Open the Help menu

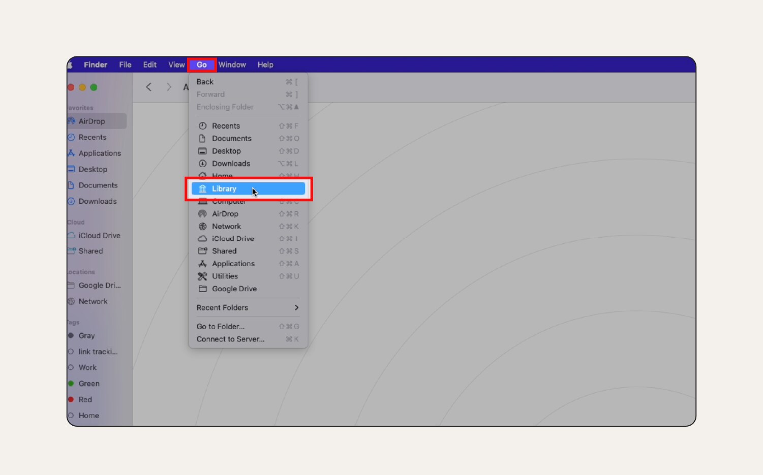click(x=265, y=65)
